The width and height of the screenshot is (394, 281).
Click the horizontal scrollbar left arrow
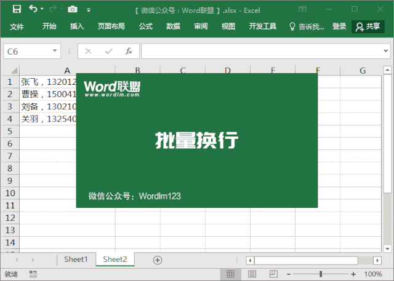coord(250,261)
